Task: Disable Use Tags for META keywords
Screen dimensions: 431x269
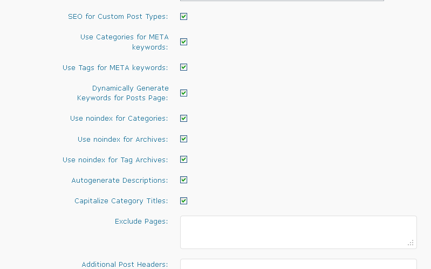Action: pyautogui.click(x=183, y=67)
